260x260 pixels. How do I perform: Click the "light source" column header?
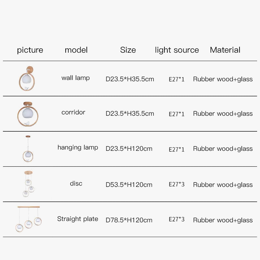[x=177, y=50]
